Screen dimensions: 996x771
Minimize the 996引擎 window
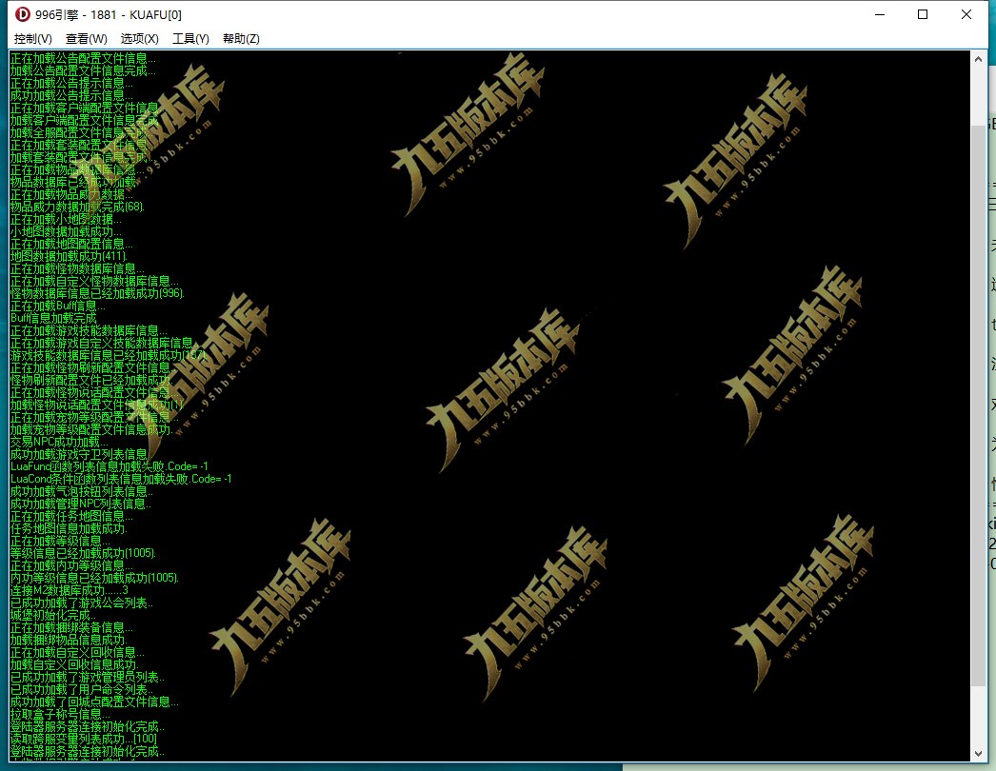point(880,14)
